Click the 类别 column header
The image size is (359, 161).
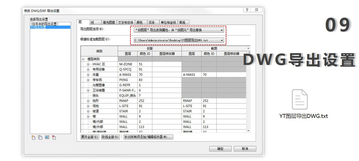99,51
